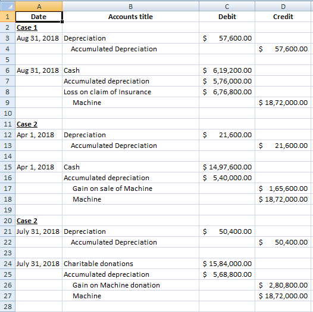Select debit $21,600.00 in row 12
The image size is (313, 312).
coord(227,135)
